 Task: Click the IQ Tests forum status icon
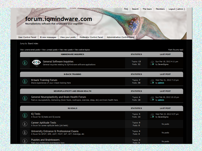coord(25,115)
